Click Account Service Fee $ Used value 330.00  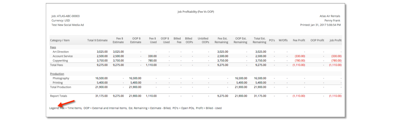pos(152,56)
